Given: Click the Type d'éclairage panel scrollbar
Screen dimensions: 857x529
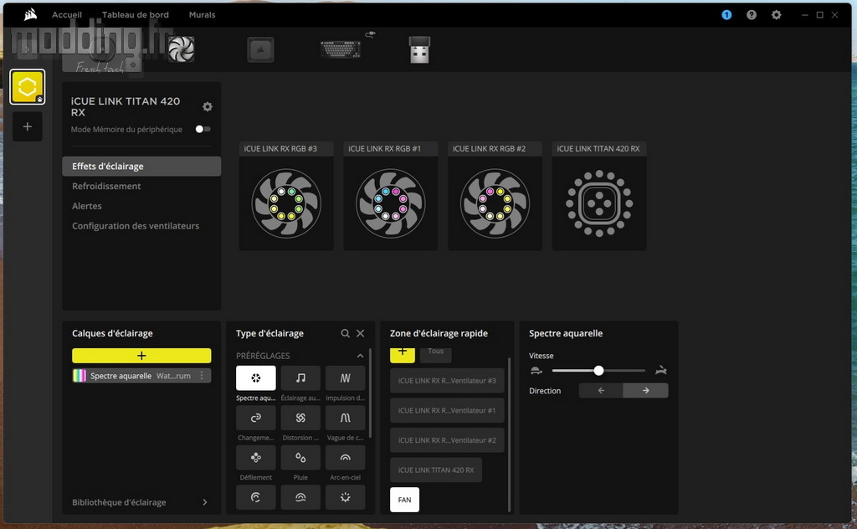Looking at the screenshot, I should [x=371, y=393].
